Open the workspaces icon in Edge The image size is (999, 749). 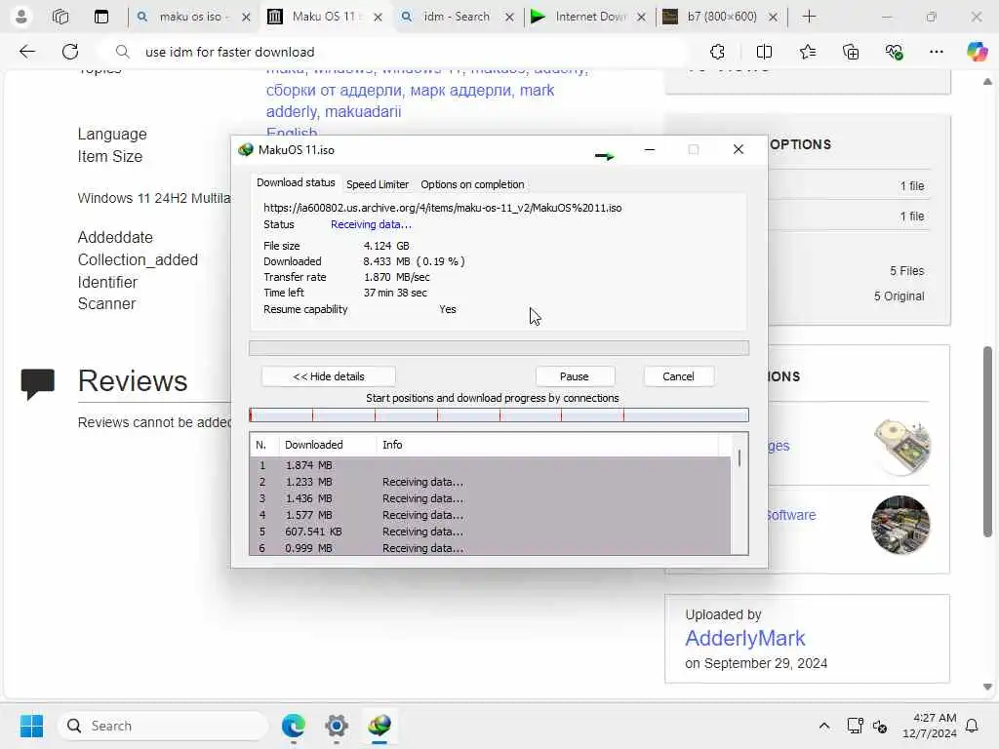60,17
